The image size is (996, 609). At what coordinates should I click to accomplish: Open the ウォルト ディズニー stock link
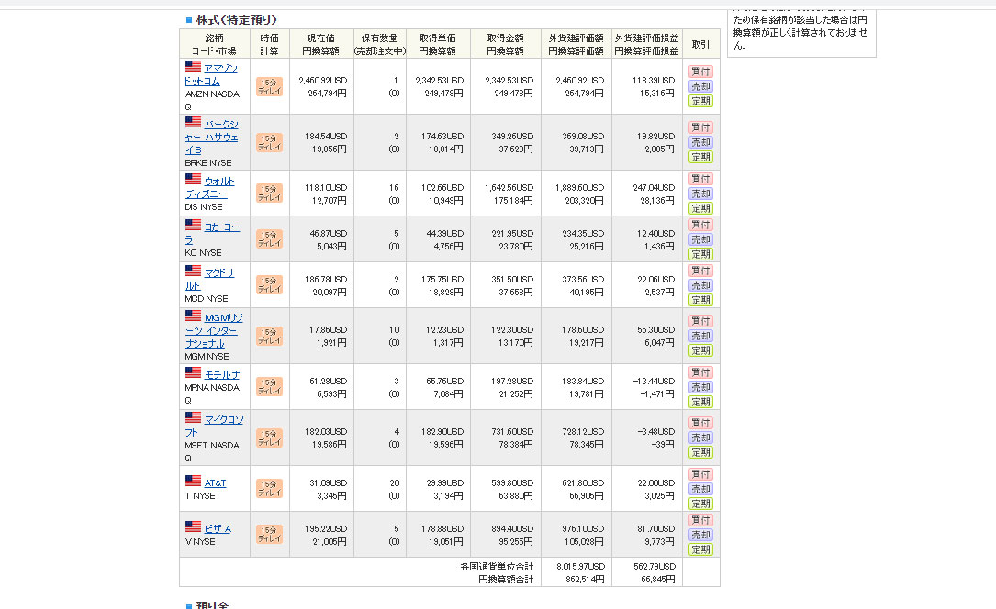click(210, 188)
